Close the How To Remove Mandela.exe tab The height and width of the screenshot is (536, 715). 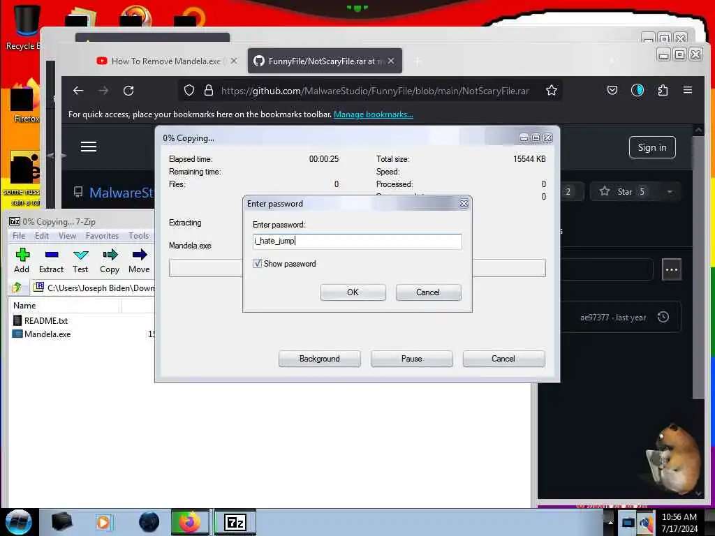tap(234, 61)
